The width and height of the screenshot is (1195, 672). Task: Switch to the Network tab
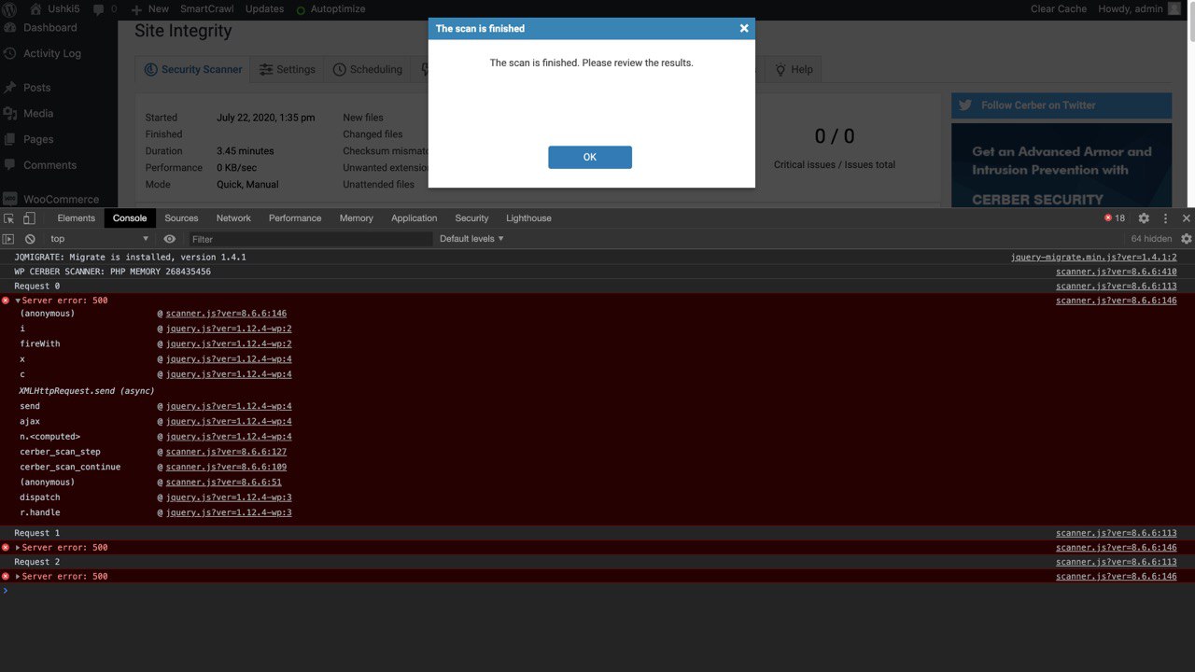coord(233,218)
